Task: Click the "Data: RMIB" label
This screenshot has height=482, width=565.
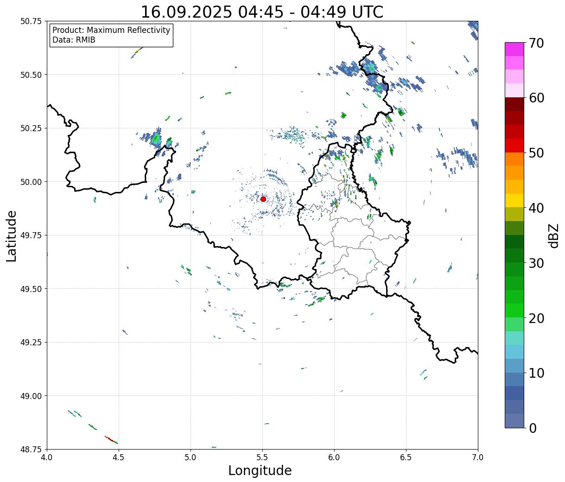Action: pos(74,40)
